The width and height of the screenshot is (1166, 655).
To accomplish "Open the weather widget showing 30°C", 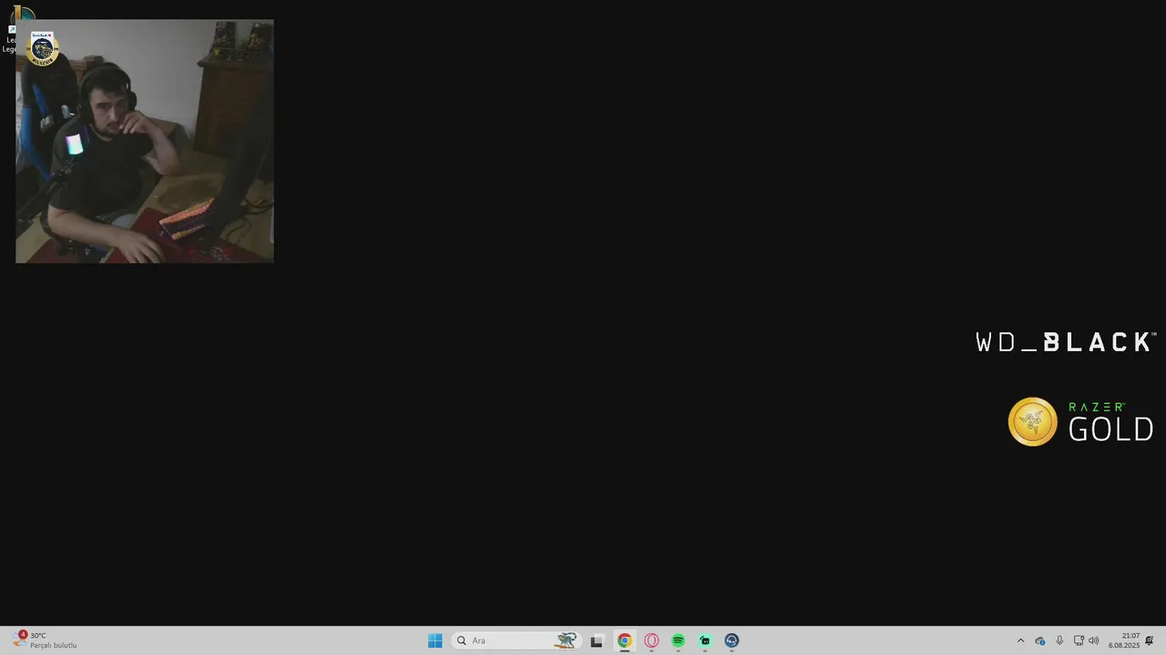I will point(44,640).
